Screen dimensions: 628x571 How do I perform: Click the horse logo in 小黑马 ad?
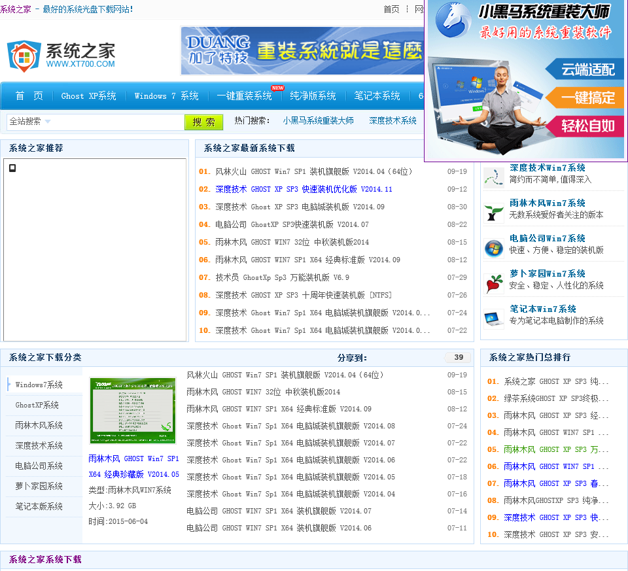pyautogui.click(x=453, y=21)
